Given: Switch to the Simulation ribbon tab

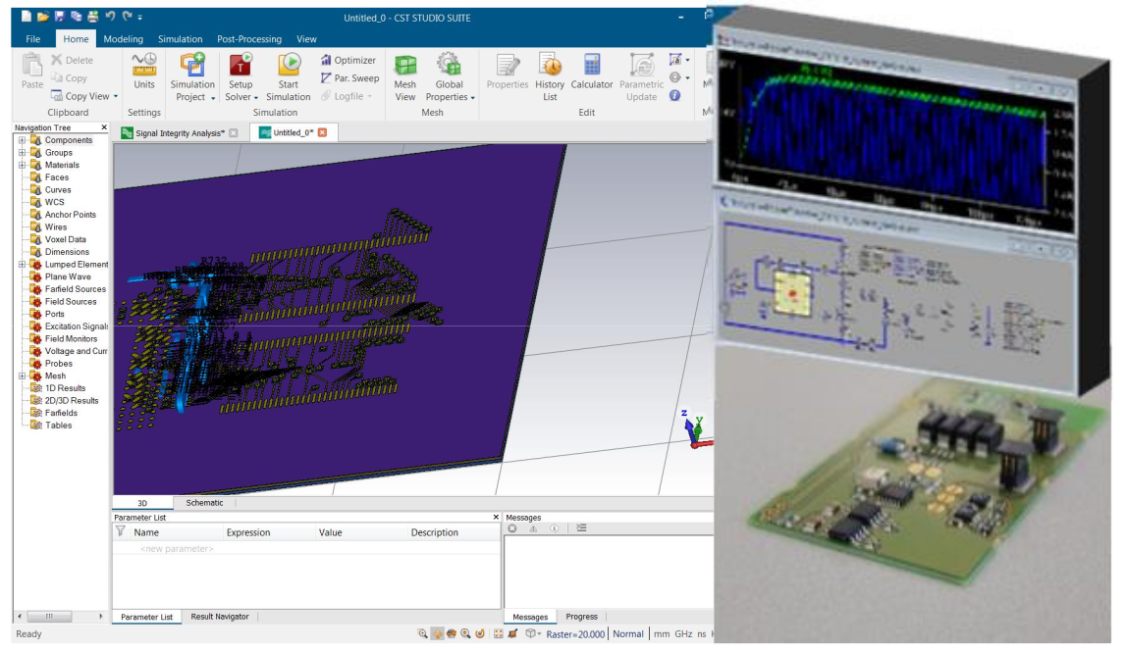Looking at the screenshot, I should (x=180, y=38).
